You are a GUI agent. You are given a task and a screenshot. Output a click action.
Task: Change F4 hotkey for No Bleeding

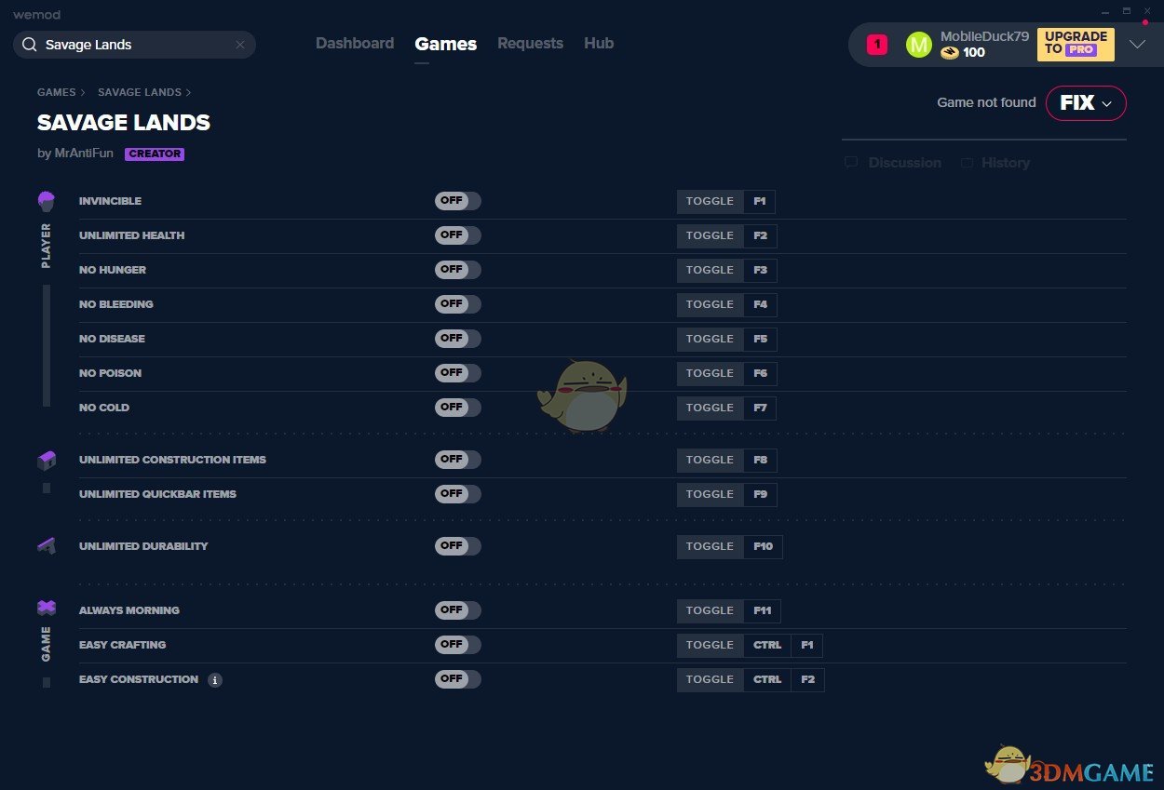pos(761,304)
